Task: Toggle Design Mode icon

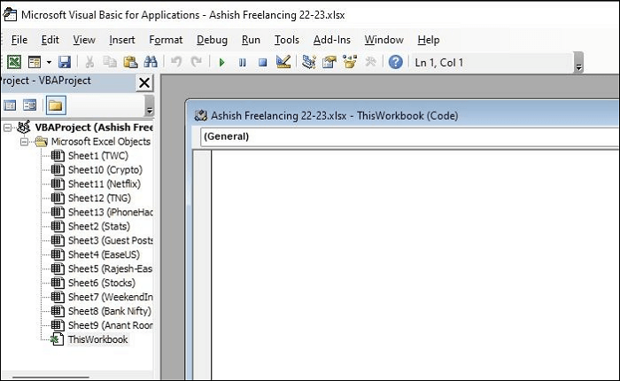Action: click(283, 62)
